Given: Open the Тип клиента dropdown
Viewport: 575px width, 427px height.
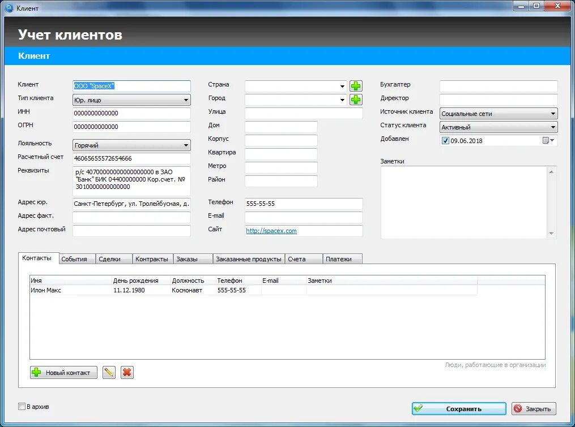Looking at the screenshot, I should [131, 100].
